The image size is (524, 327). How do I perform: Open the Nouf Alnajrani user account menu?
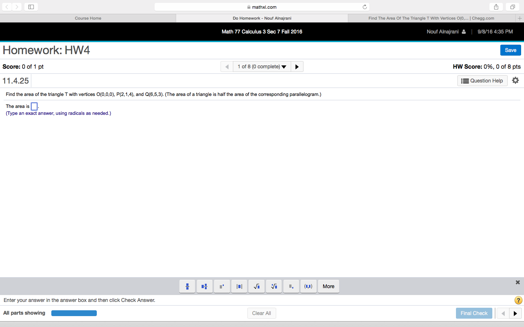(x=446, y=32)
